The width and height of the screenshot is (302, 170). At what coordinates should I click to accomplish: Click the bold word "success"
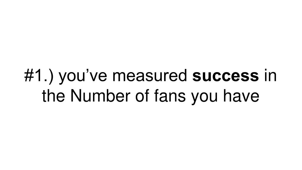(226, 76)
